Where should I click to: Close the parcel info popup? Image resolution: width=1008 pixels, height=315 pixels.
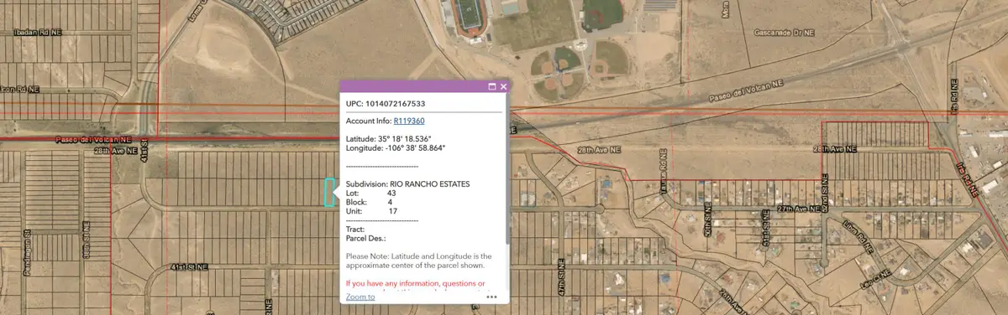coord(503,86)
